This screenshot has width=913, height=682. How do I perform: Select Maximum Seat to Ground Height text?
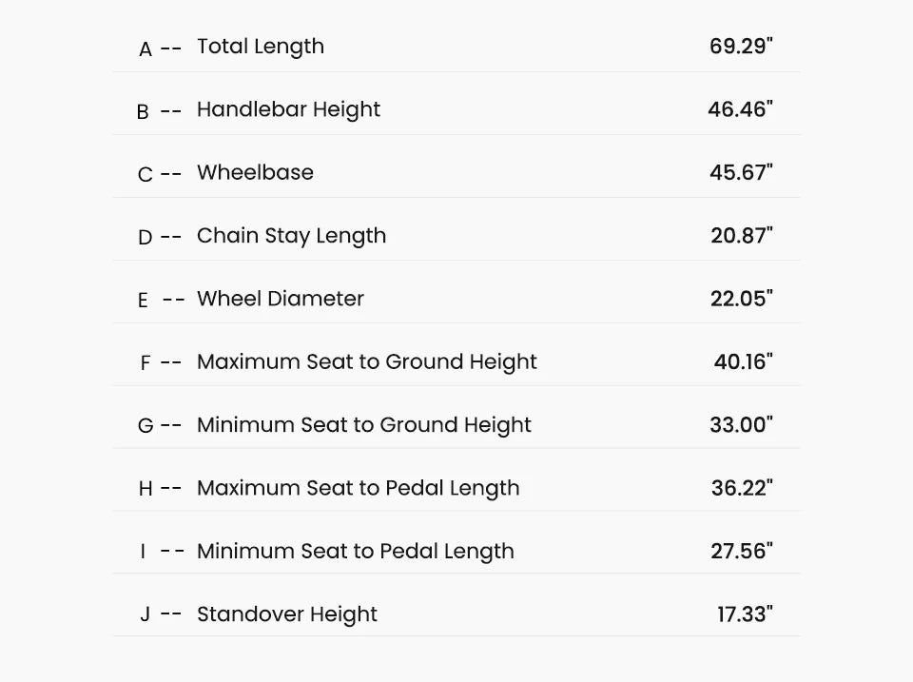(x=366, y=361)
